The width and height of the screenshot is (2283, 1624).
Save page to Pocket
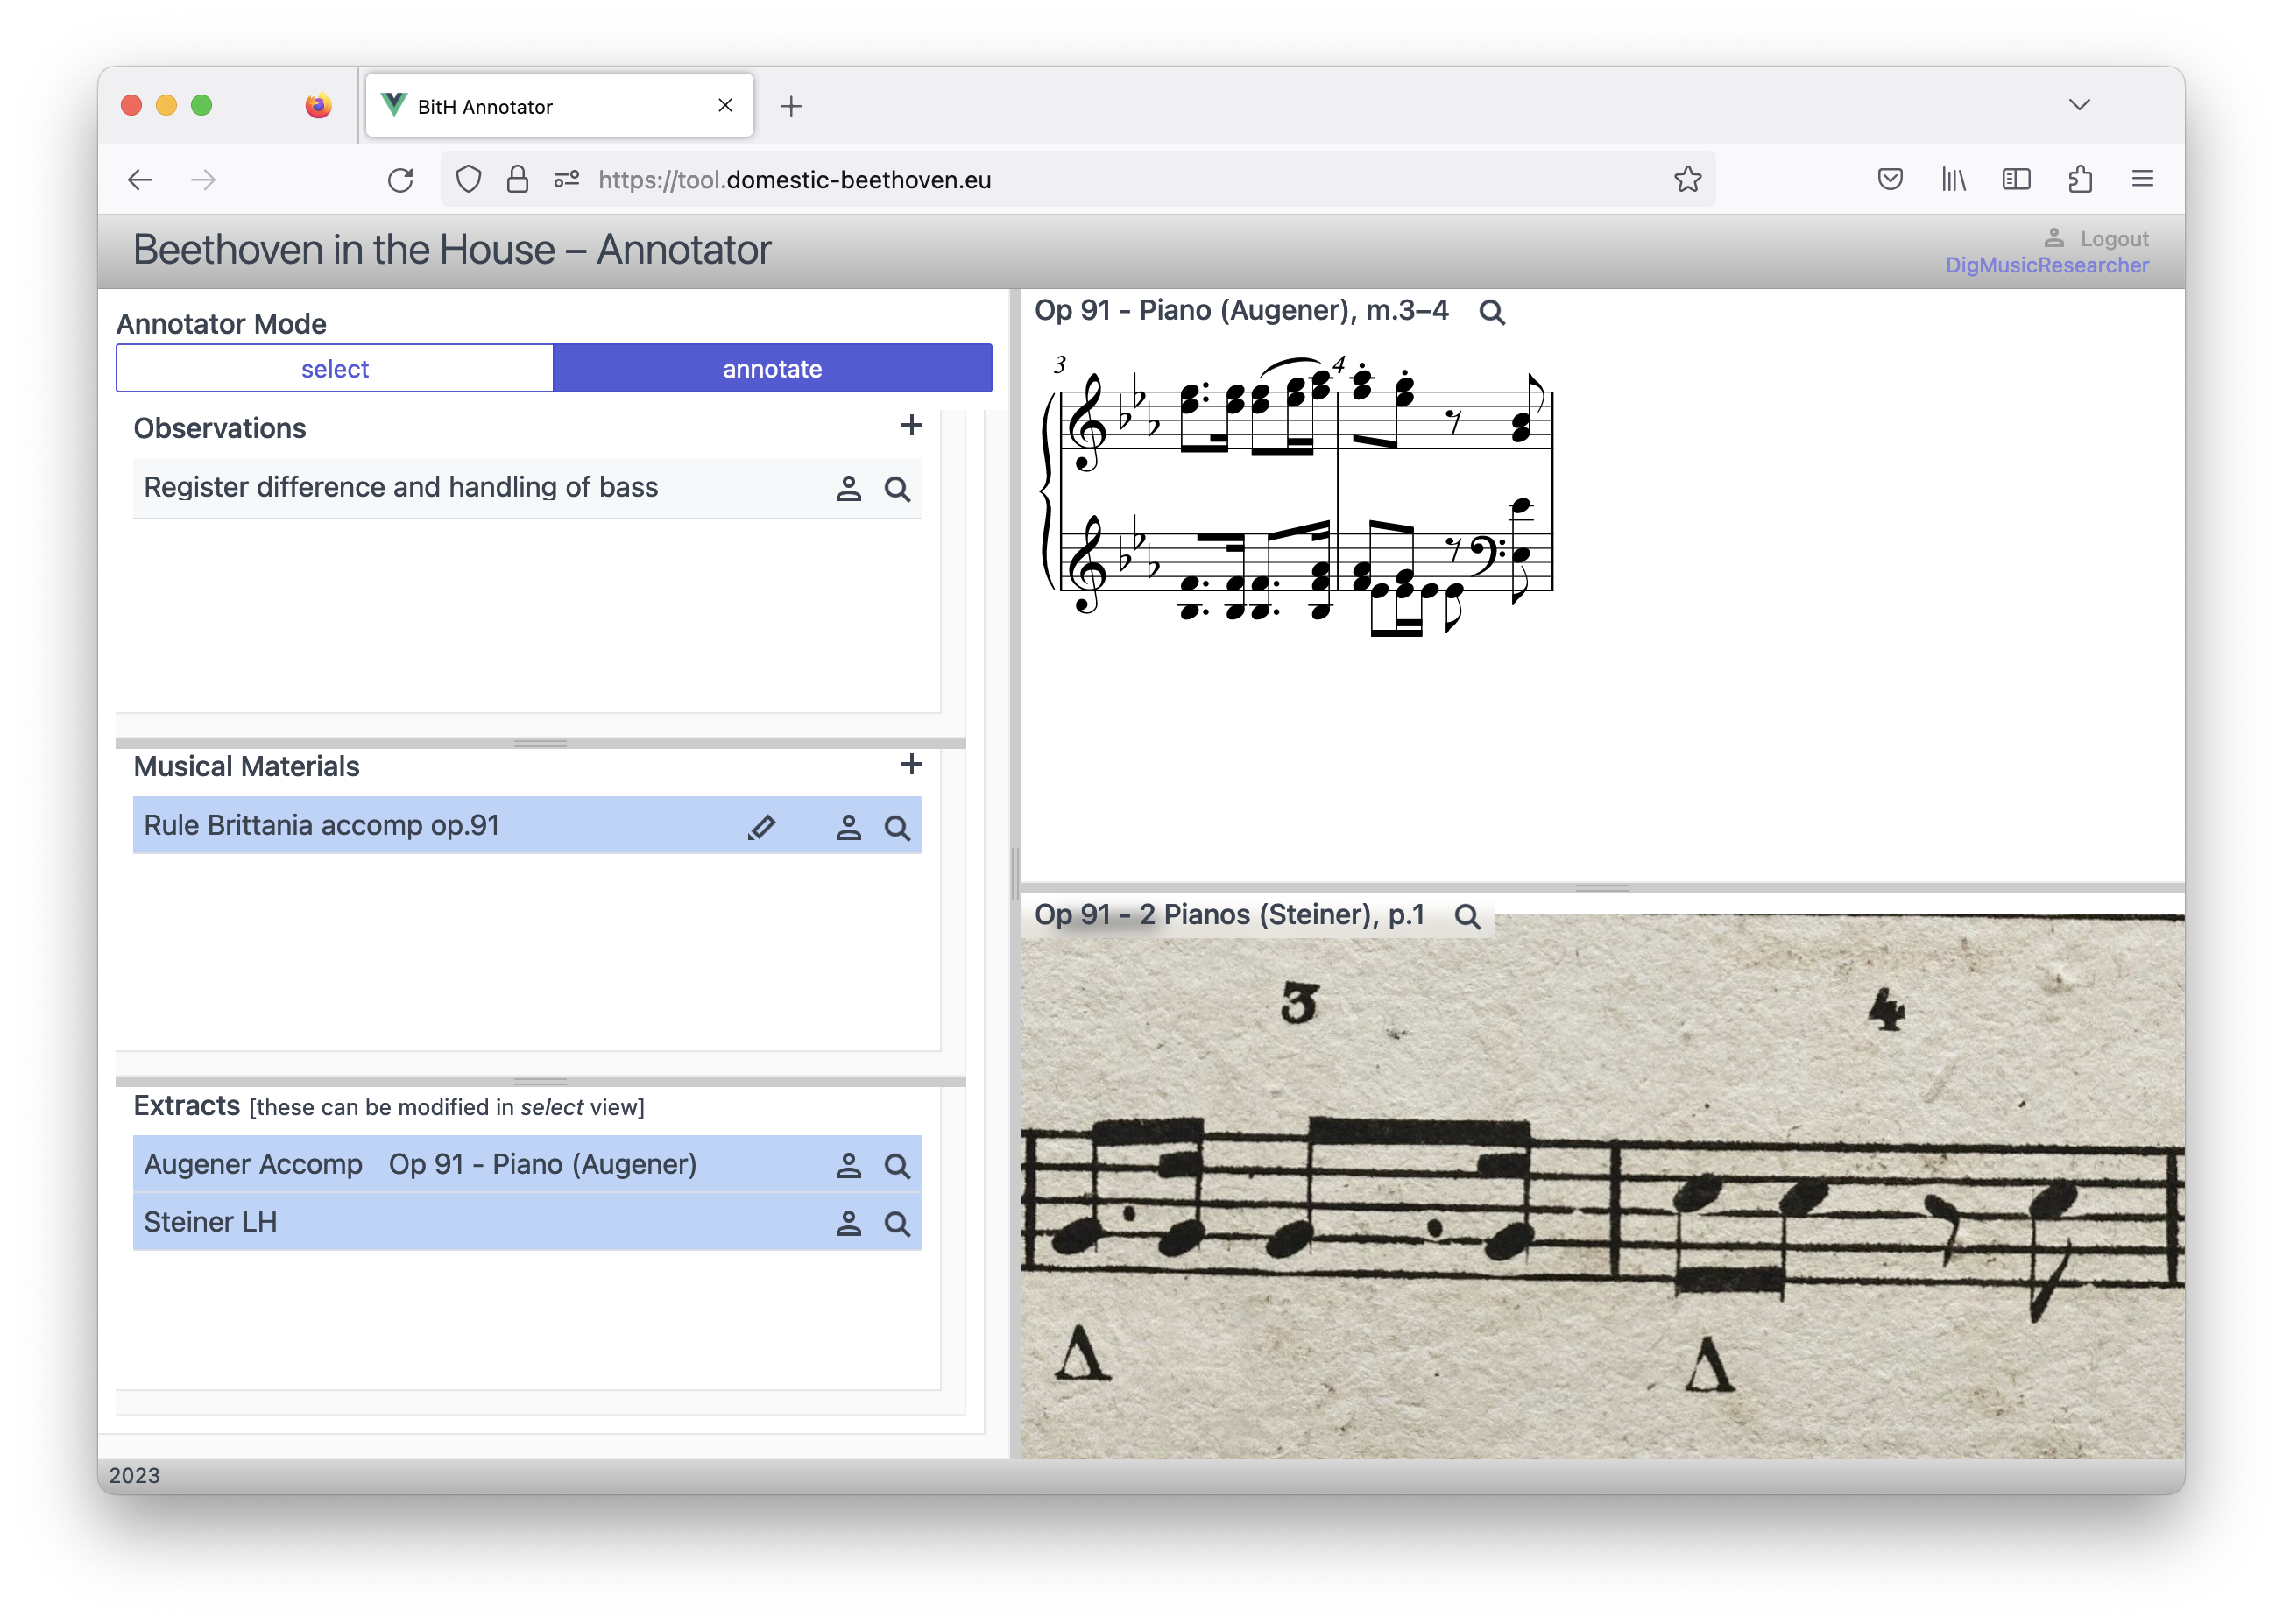(x=1889, y=179)
